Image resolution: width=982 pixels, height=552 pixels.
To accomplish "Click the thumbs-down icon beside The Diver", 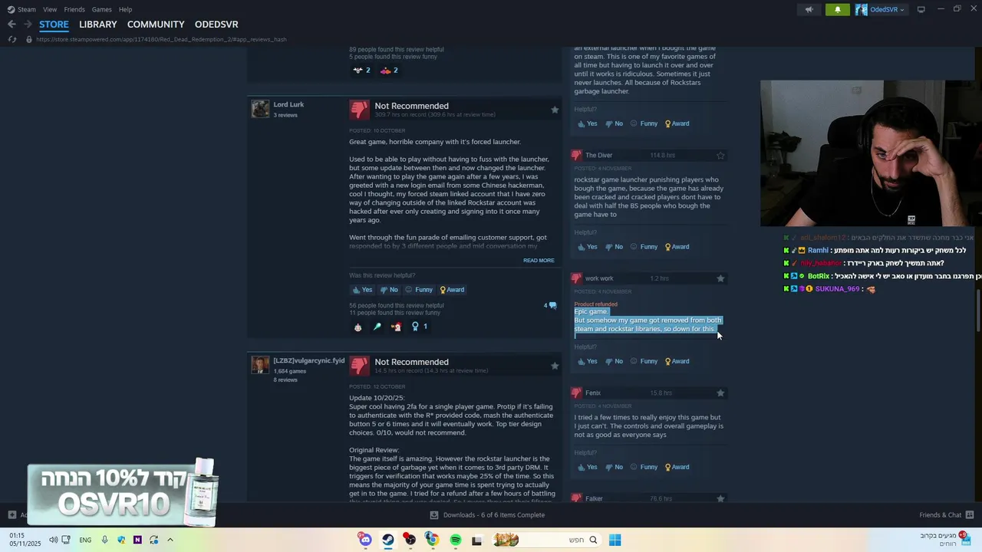I will [576, 156].
